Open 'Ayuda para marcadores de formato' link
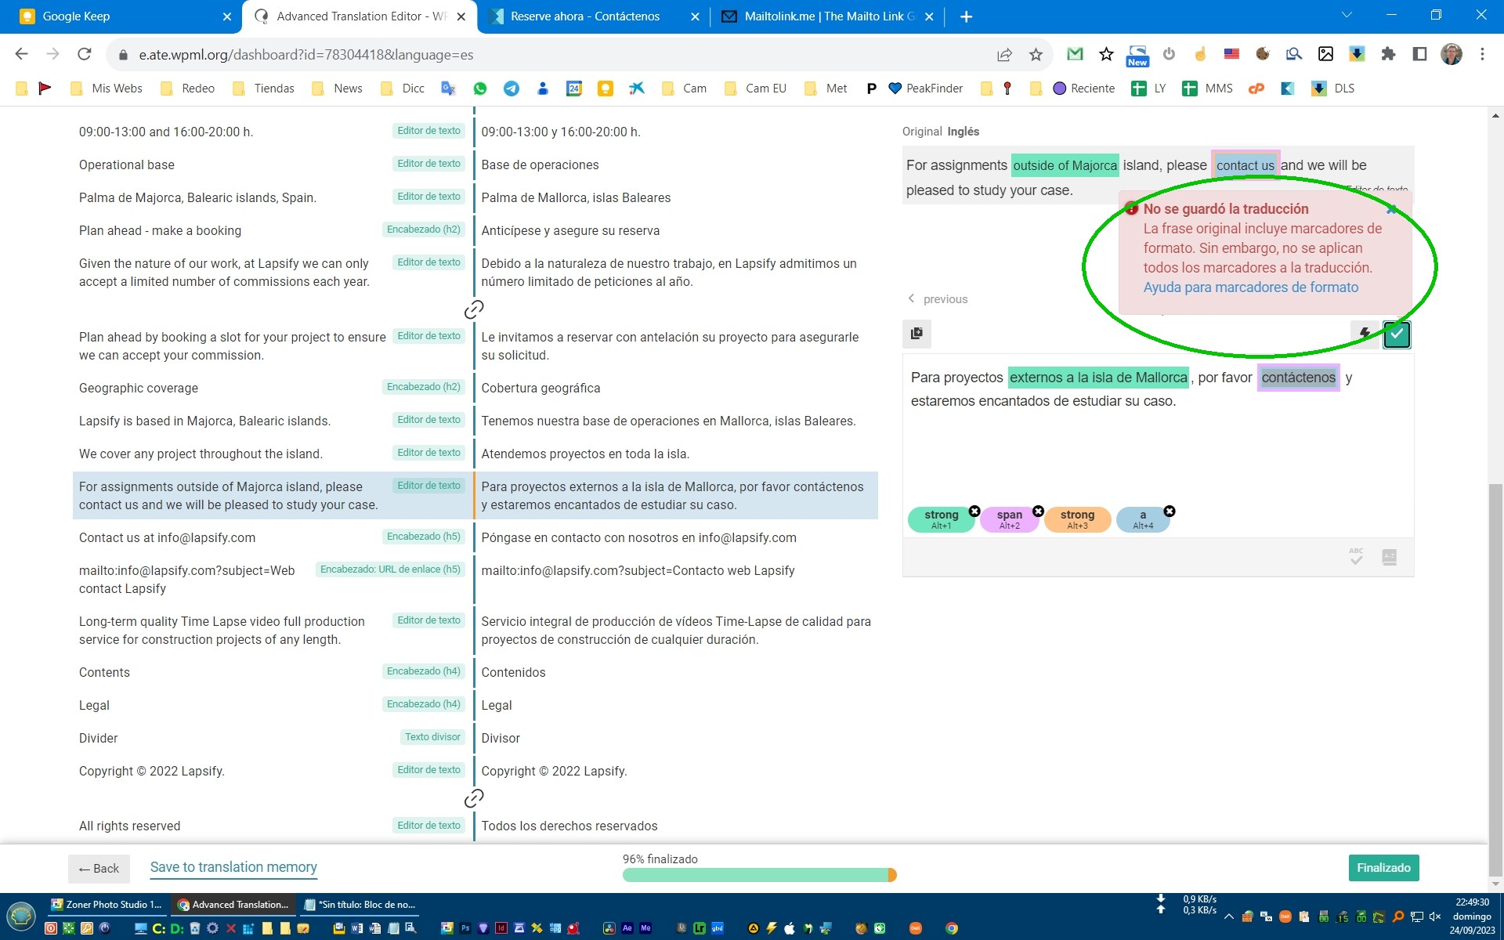1504x940 pixels. [x=1251, y=287]
